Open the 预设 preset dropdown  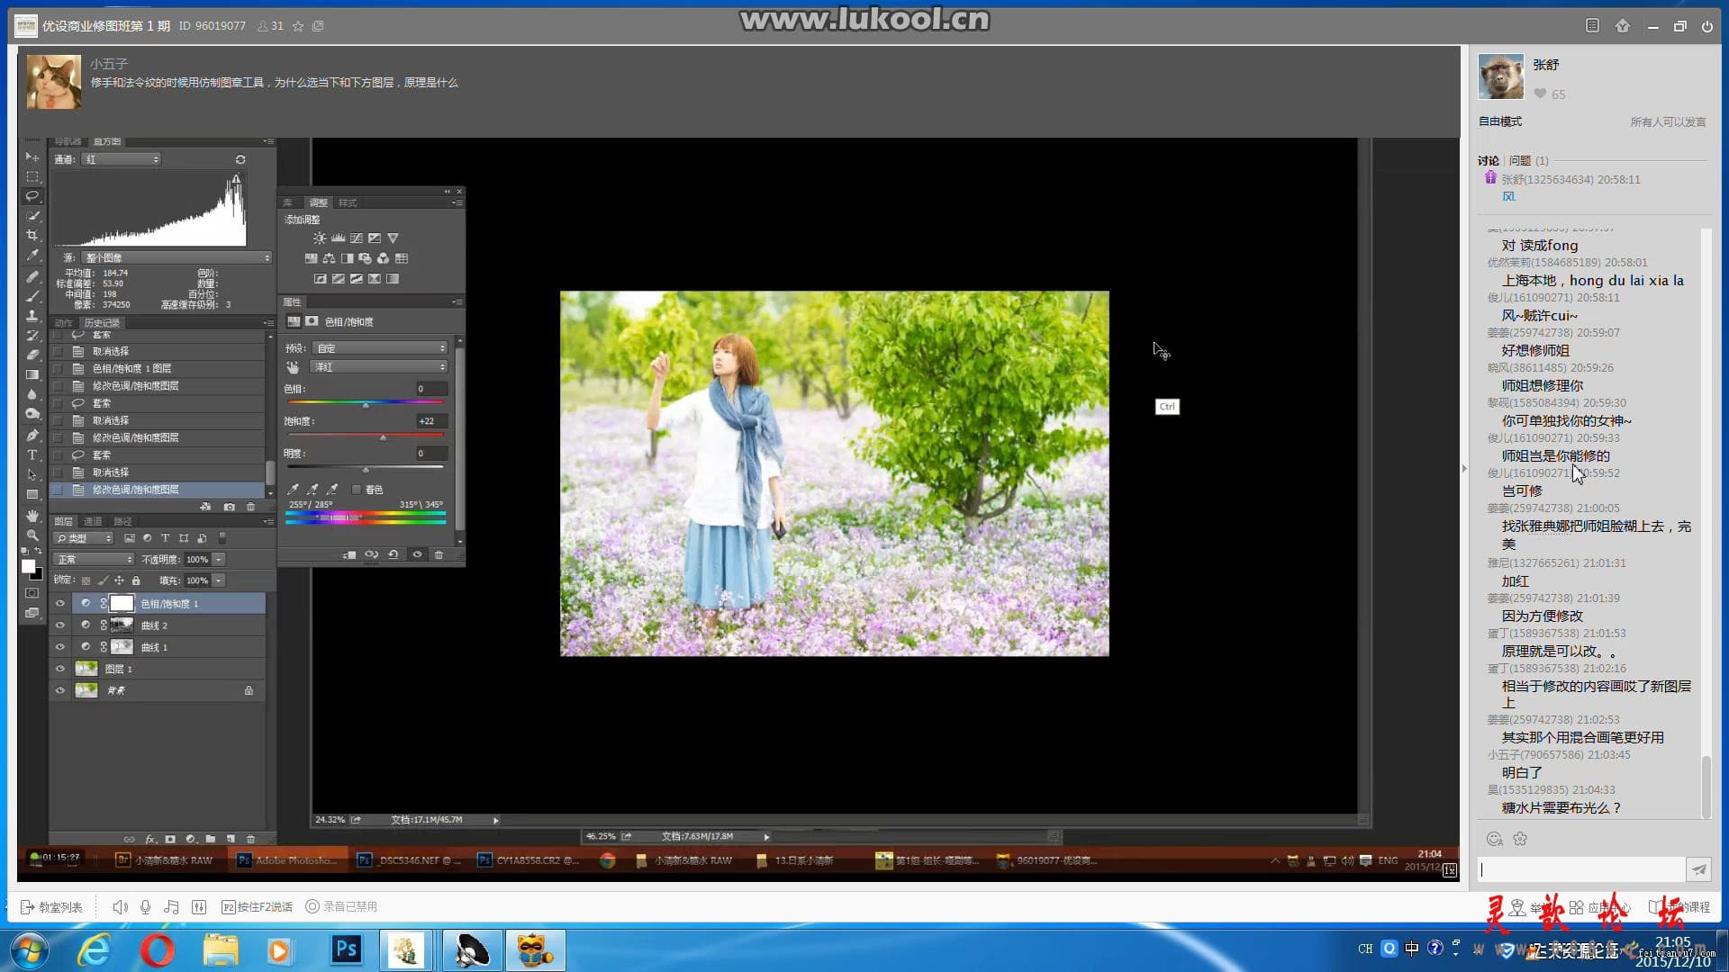379,348
